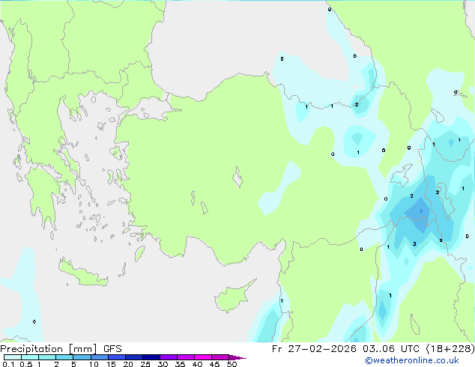This screenshot has width=475, height=367.
Task: Click the precipitation value '3' on the map
Action: 414,243
